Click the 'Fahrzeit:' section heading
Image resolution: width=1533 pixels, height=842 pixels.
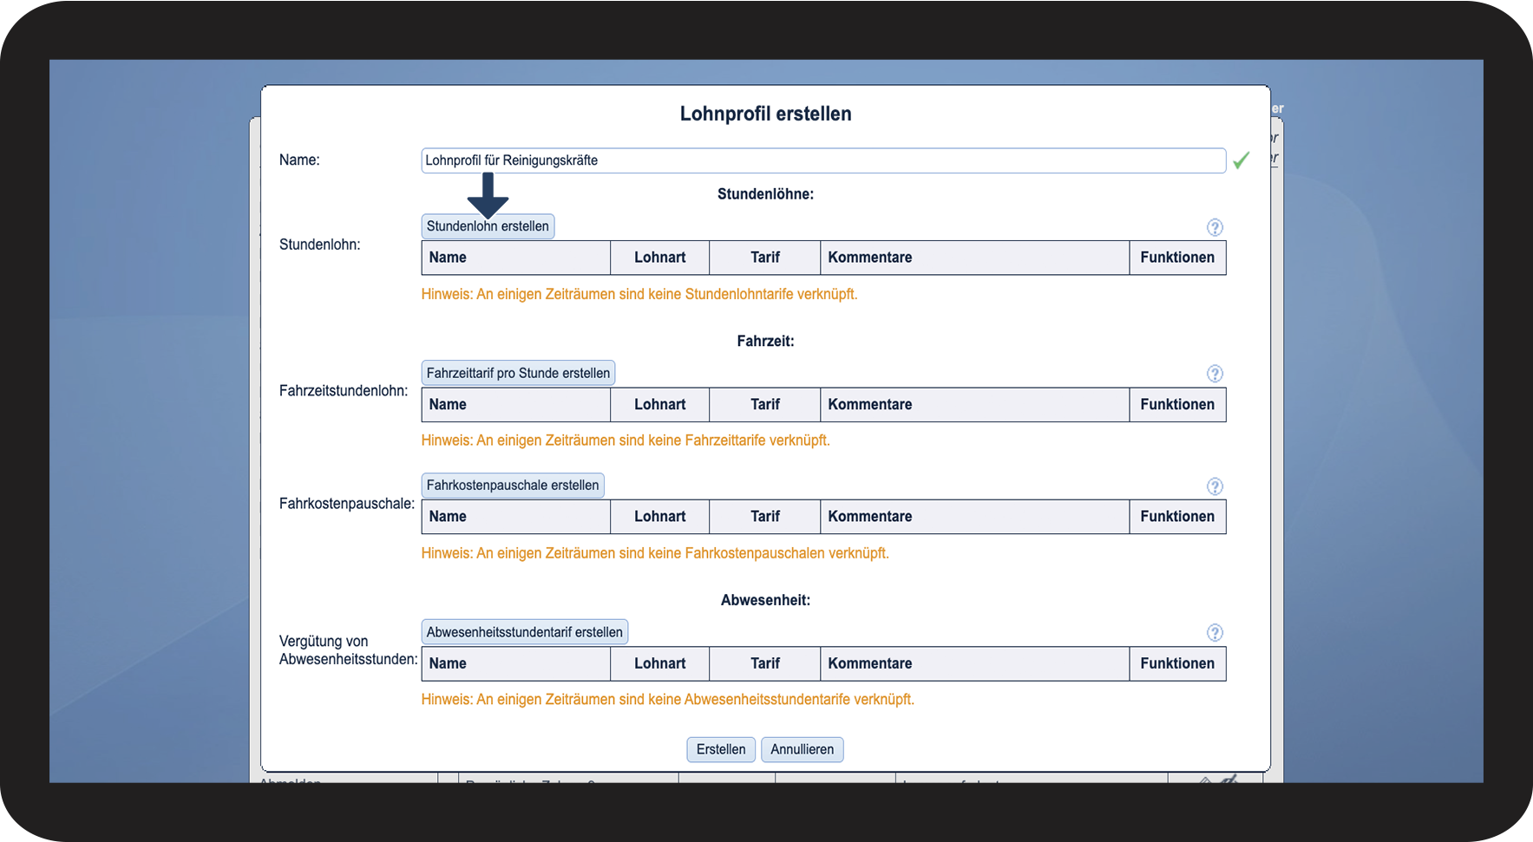click(x=765, y=342)
